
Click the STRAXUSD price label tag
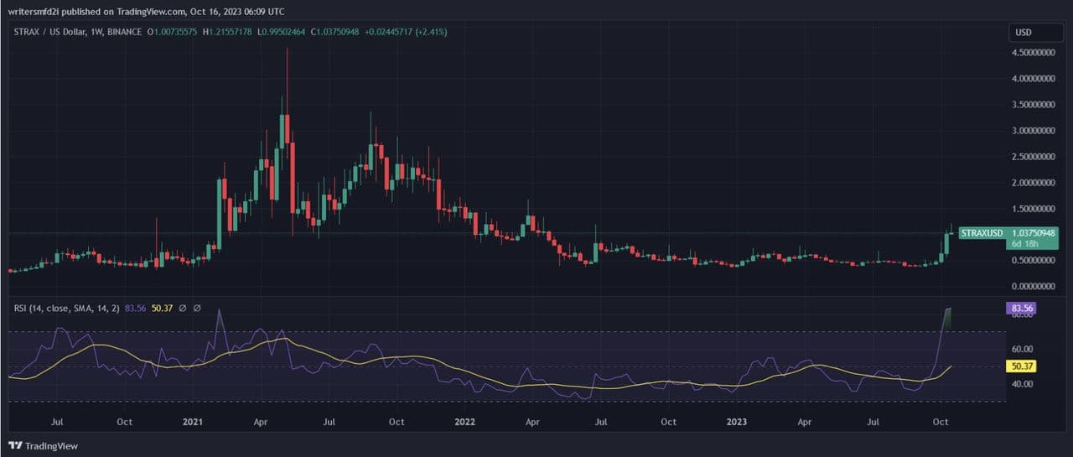click(981, 232)
